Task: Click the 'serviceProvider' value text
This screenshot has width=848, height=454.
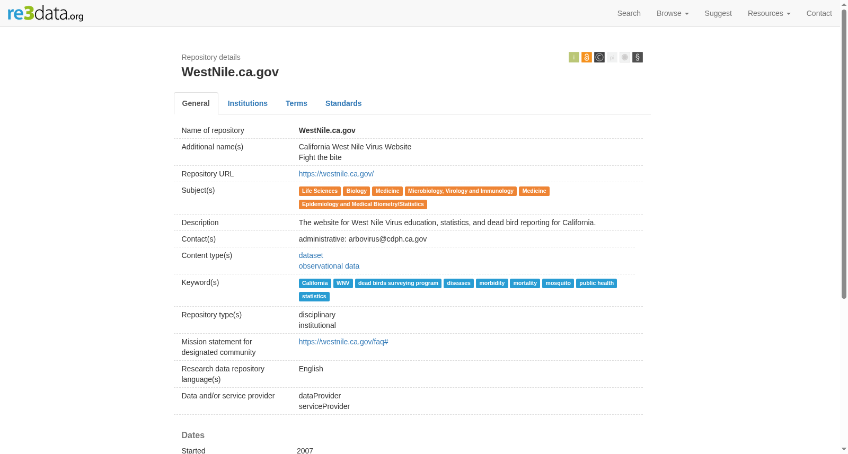Action: point(324,406)
